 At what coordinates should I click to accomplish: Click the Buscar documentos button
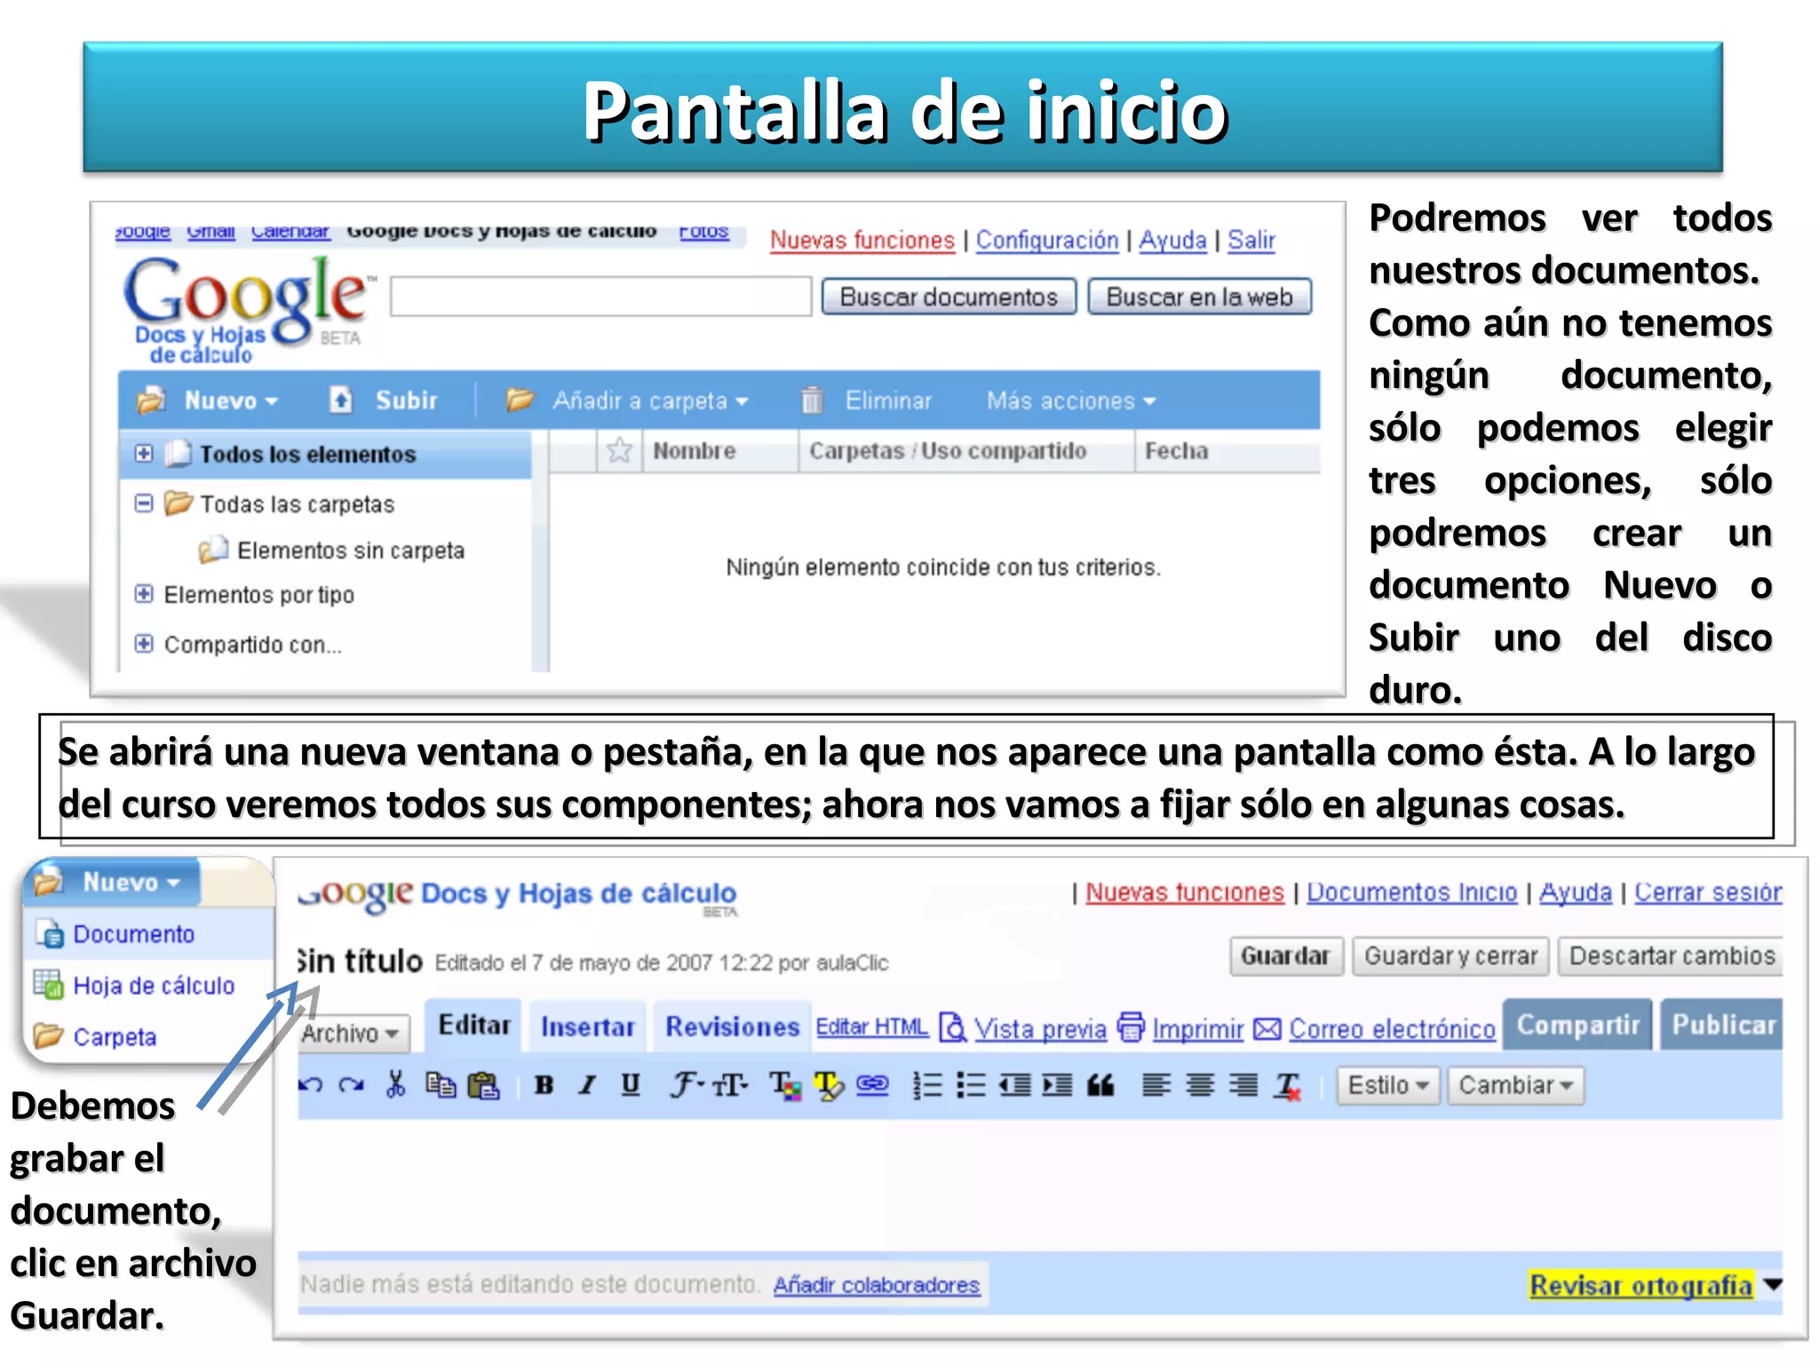(949, 297)
